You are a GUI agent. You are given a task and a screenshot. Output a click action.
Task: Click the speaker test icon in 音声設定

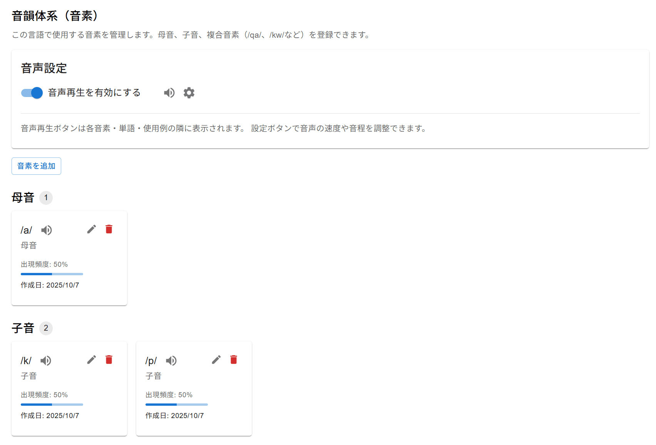(x=169, y=93)
